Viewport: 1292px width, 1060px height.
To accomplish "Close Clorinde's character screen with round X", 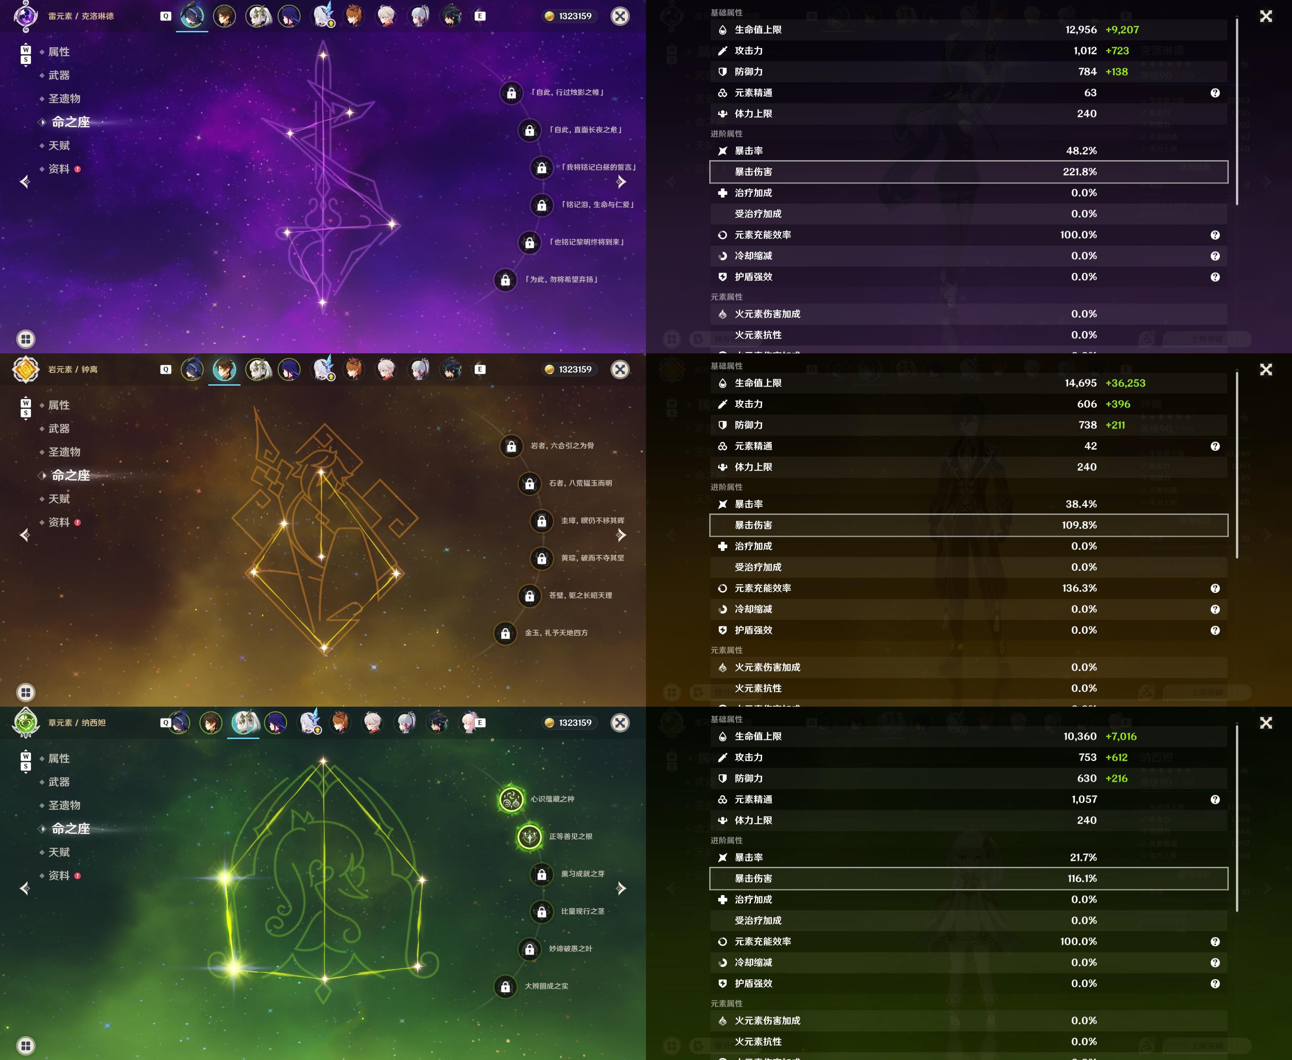I will tap(620, 16).
